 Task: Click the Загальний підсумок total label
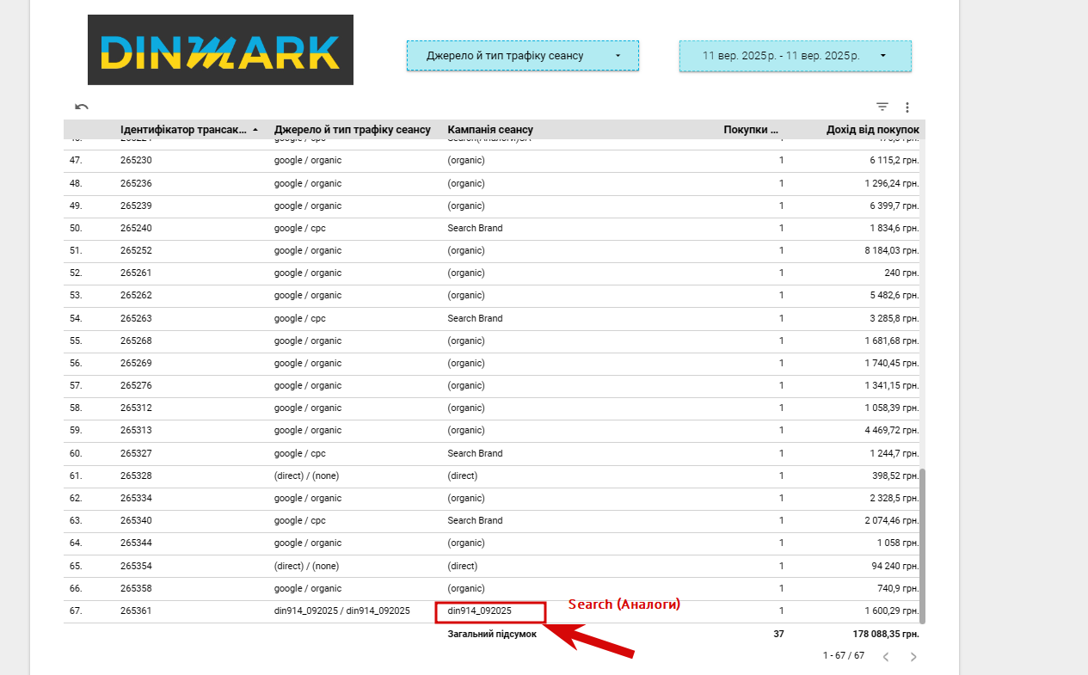pyautogui.click(x=492, y=634)
